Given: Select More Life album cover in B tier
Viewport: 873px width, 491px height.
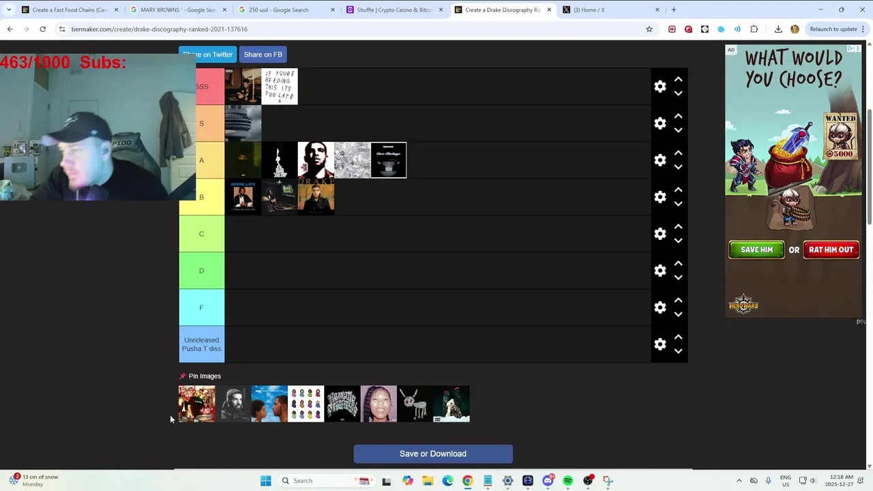Looking at the screenshot, I should tap(243, 197).
